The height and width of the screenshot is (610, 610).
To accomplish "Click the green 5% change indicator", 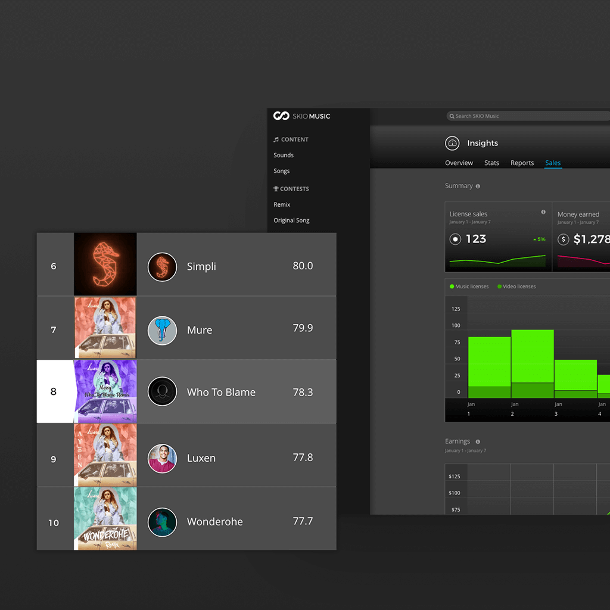I will click(539, 239).
